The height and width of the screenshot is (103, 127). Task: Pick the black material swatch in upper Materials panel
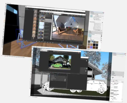tap(94, 45)
